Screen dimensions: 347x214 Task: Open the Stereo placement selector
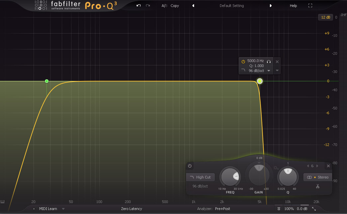click(x=317, y=177)
